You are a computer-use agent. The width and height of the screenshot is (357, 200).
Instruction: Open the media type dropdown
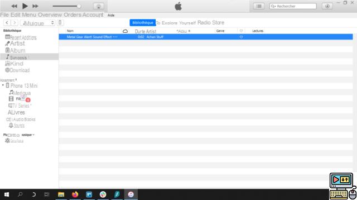click(x=37, y=23)
